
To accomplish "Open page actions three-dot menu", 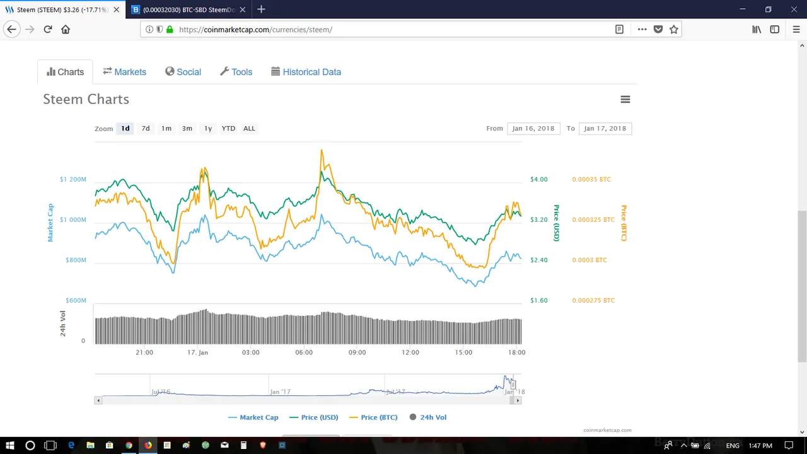I will (x=642, y=29).
